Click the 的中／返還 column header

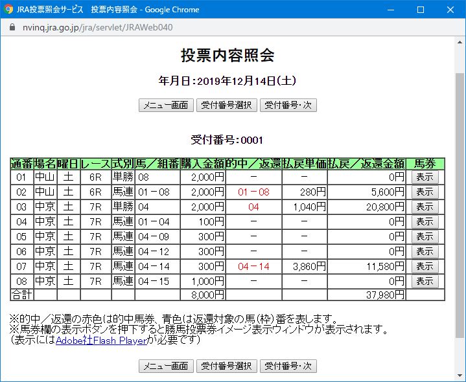(253, 164)
